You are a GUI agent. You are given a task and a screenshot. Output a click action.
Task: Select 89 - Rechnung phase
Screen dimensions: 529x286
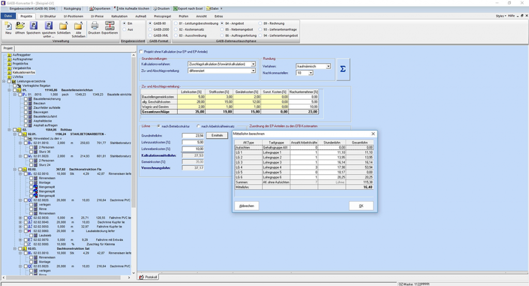tap(260, 24)
